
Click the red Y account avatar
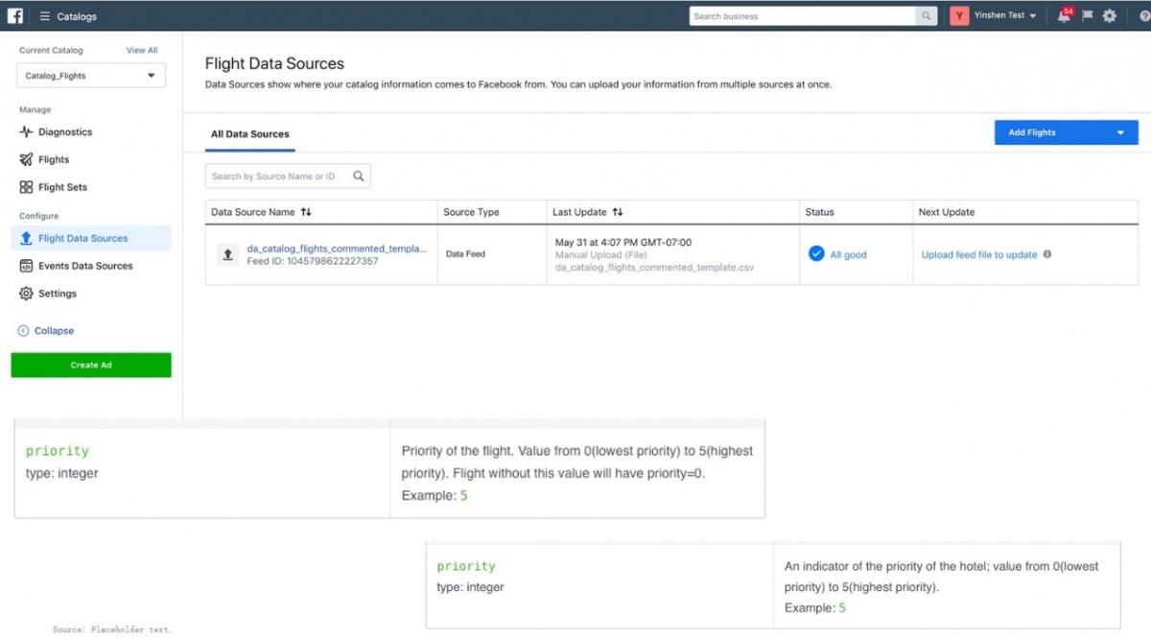click(x=959, y=16)
